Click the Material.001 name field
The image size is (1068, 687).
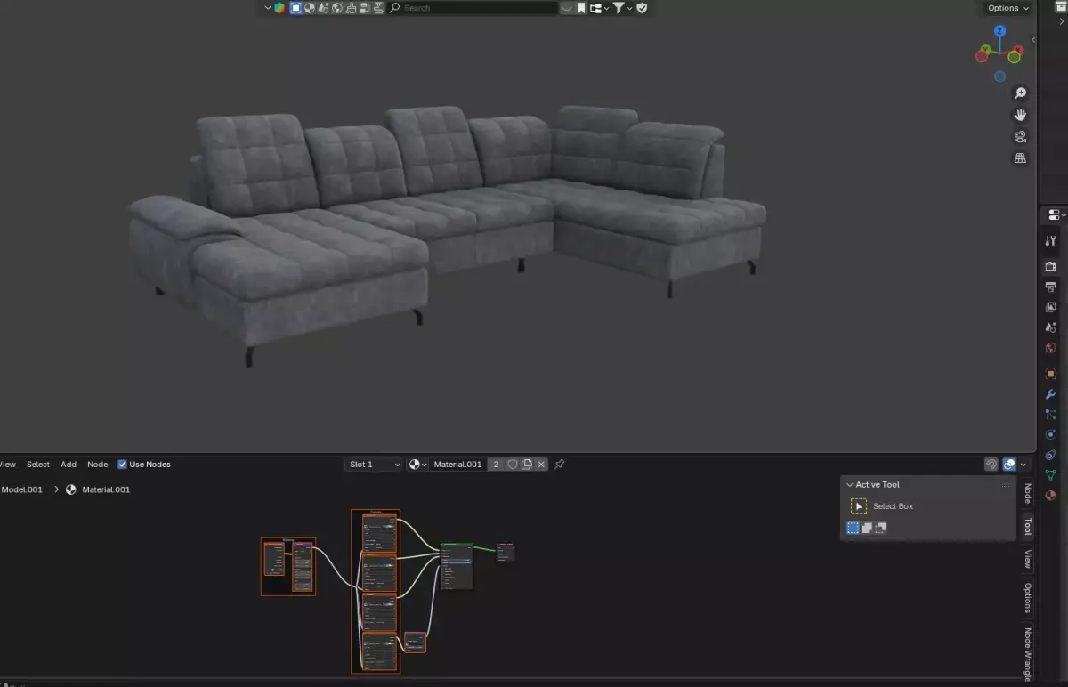click(457, 465)
